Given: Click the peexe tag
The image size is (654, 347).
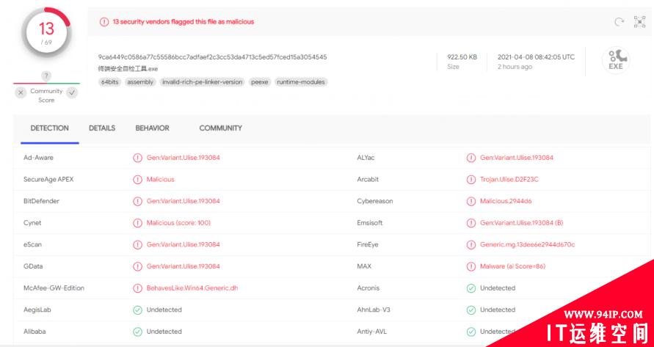Looking at the screenshot, I should 259,82.
